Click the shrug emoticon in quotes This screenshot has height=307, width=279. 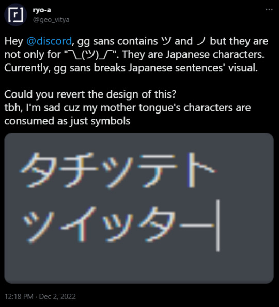90,54
